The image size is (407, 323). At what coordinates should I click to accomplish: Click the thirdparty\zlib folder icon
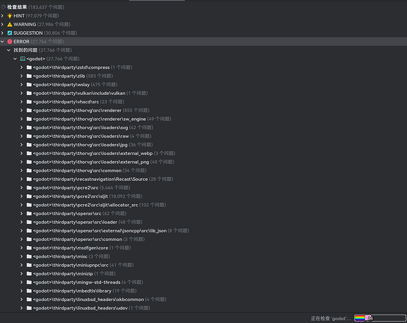[x=29, y=76]
